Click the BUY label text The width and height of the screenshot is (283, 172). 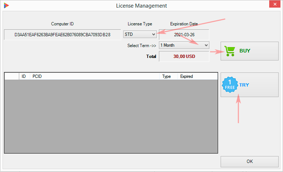(245, 51)
